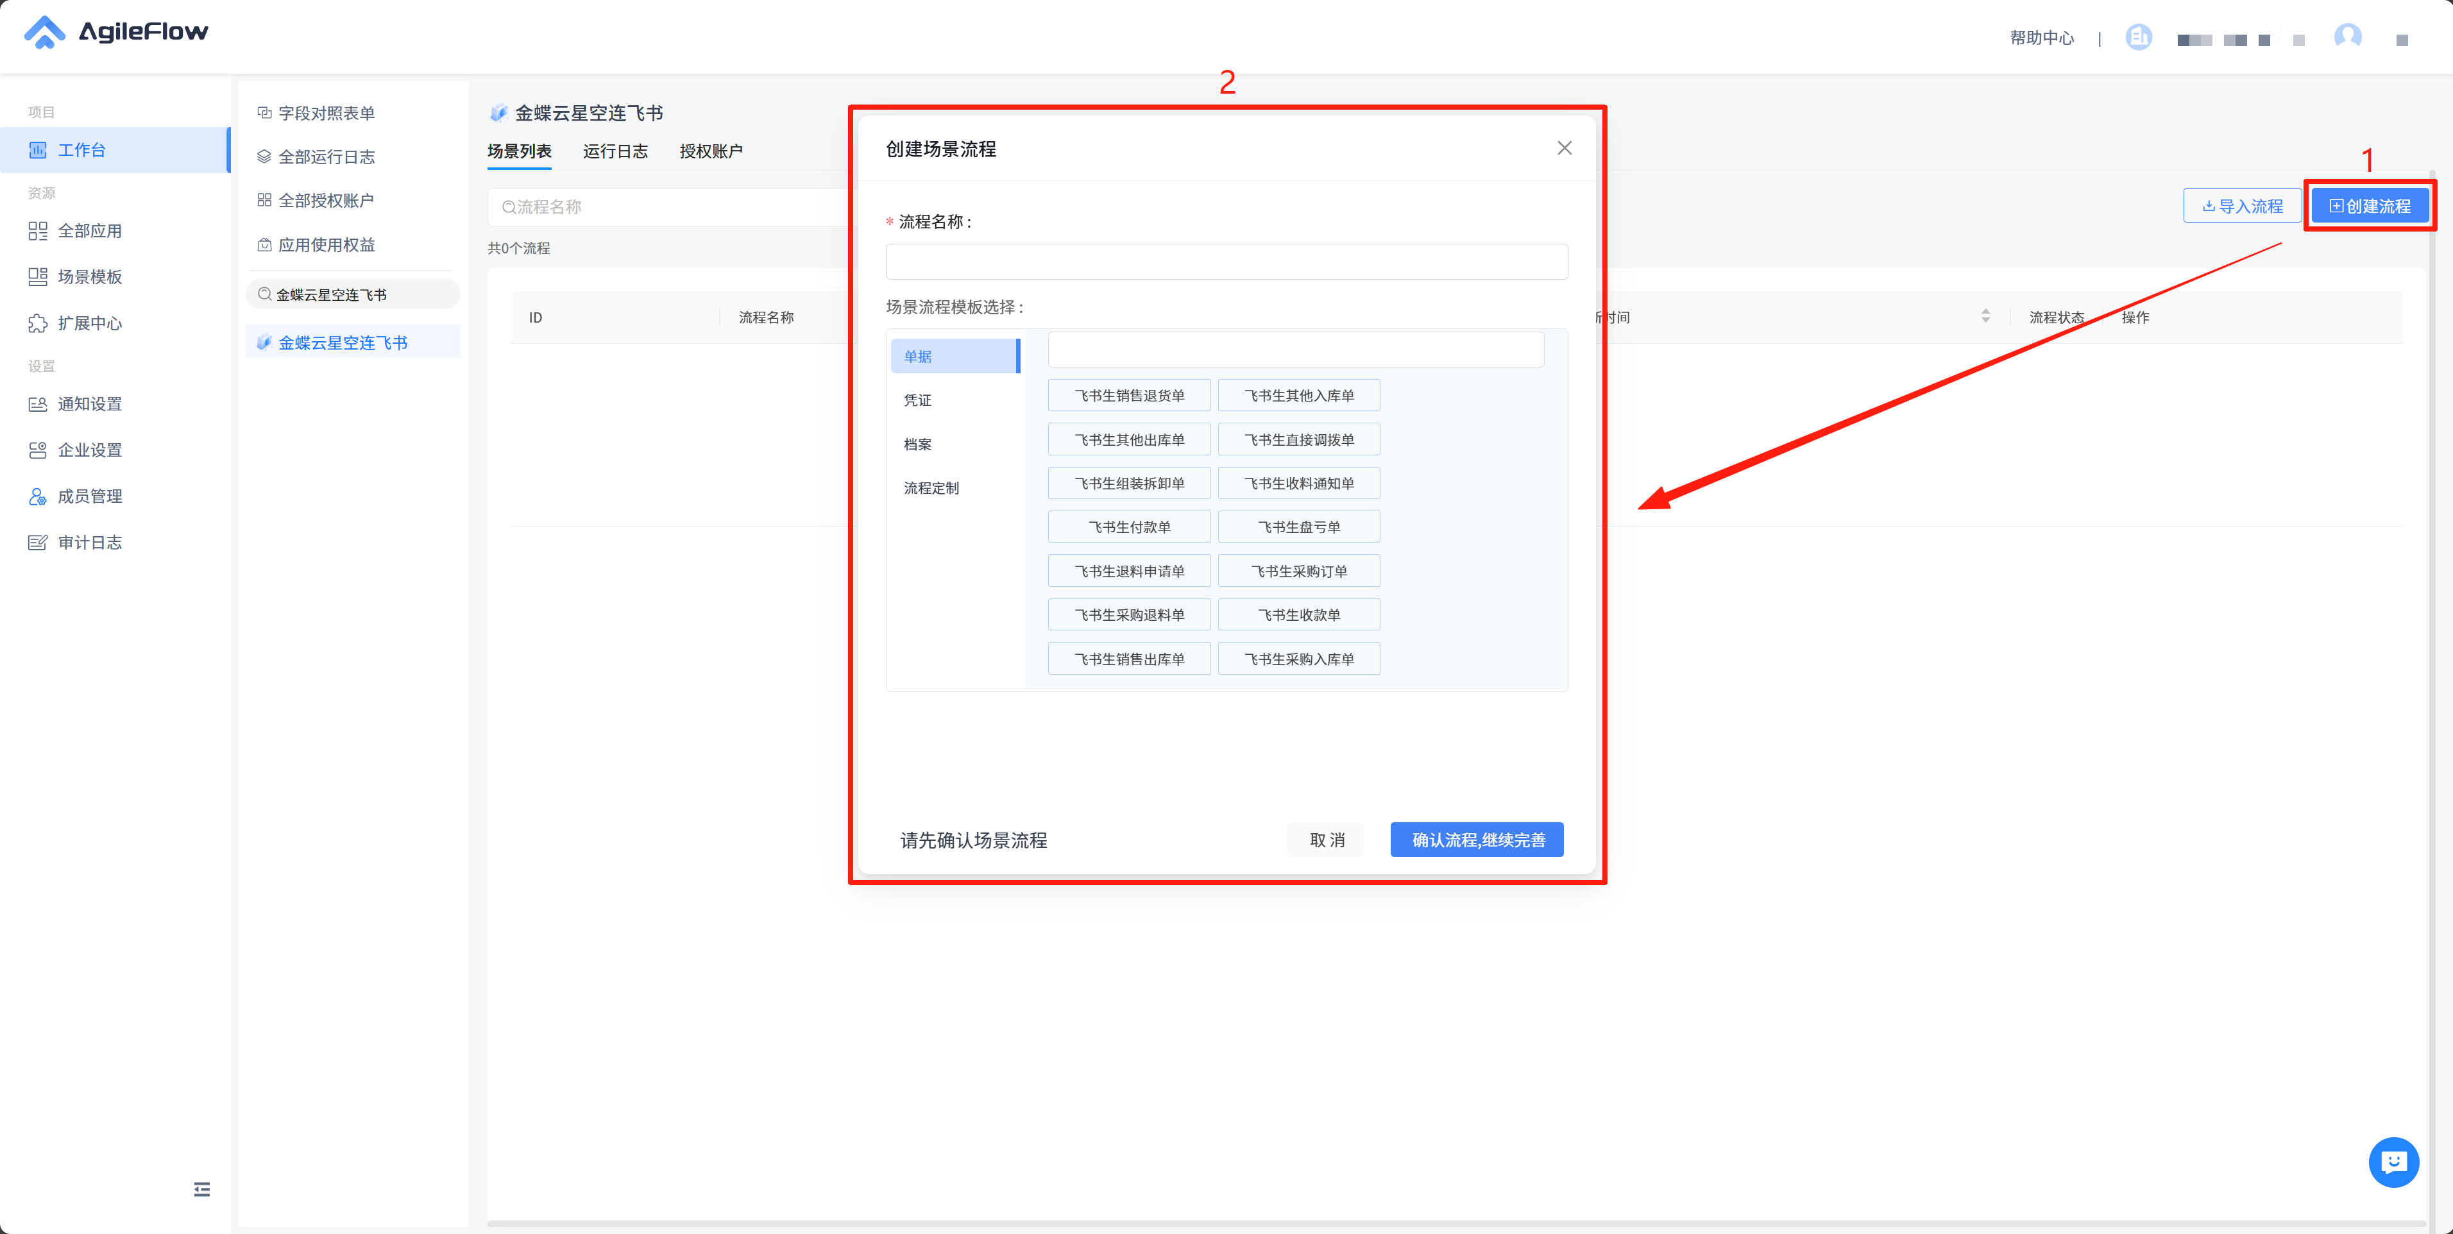2453x1234 pixels.
Task: Go to 审计日志 in sidebar
Action: [90, 542]
